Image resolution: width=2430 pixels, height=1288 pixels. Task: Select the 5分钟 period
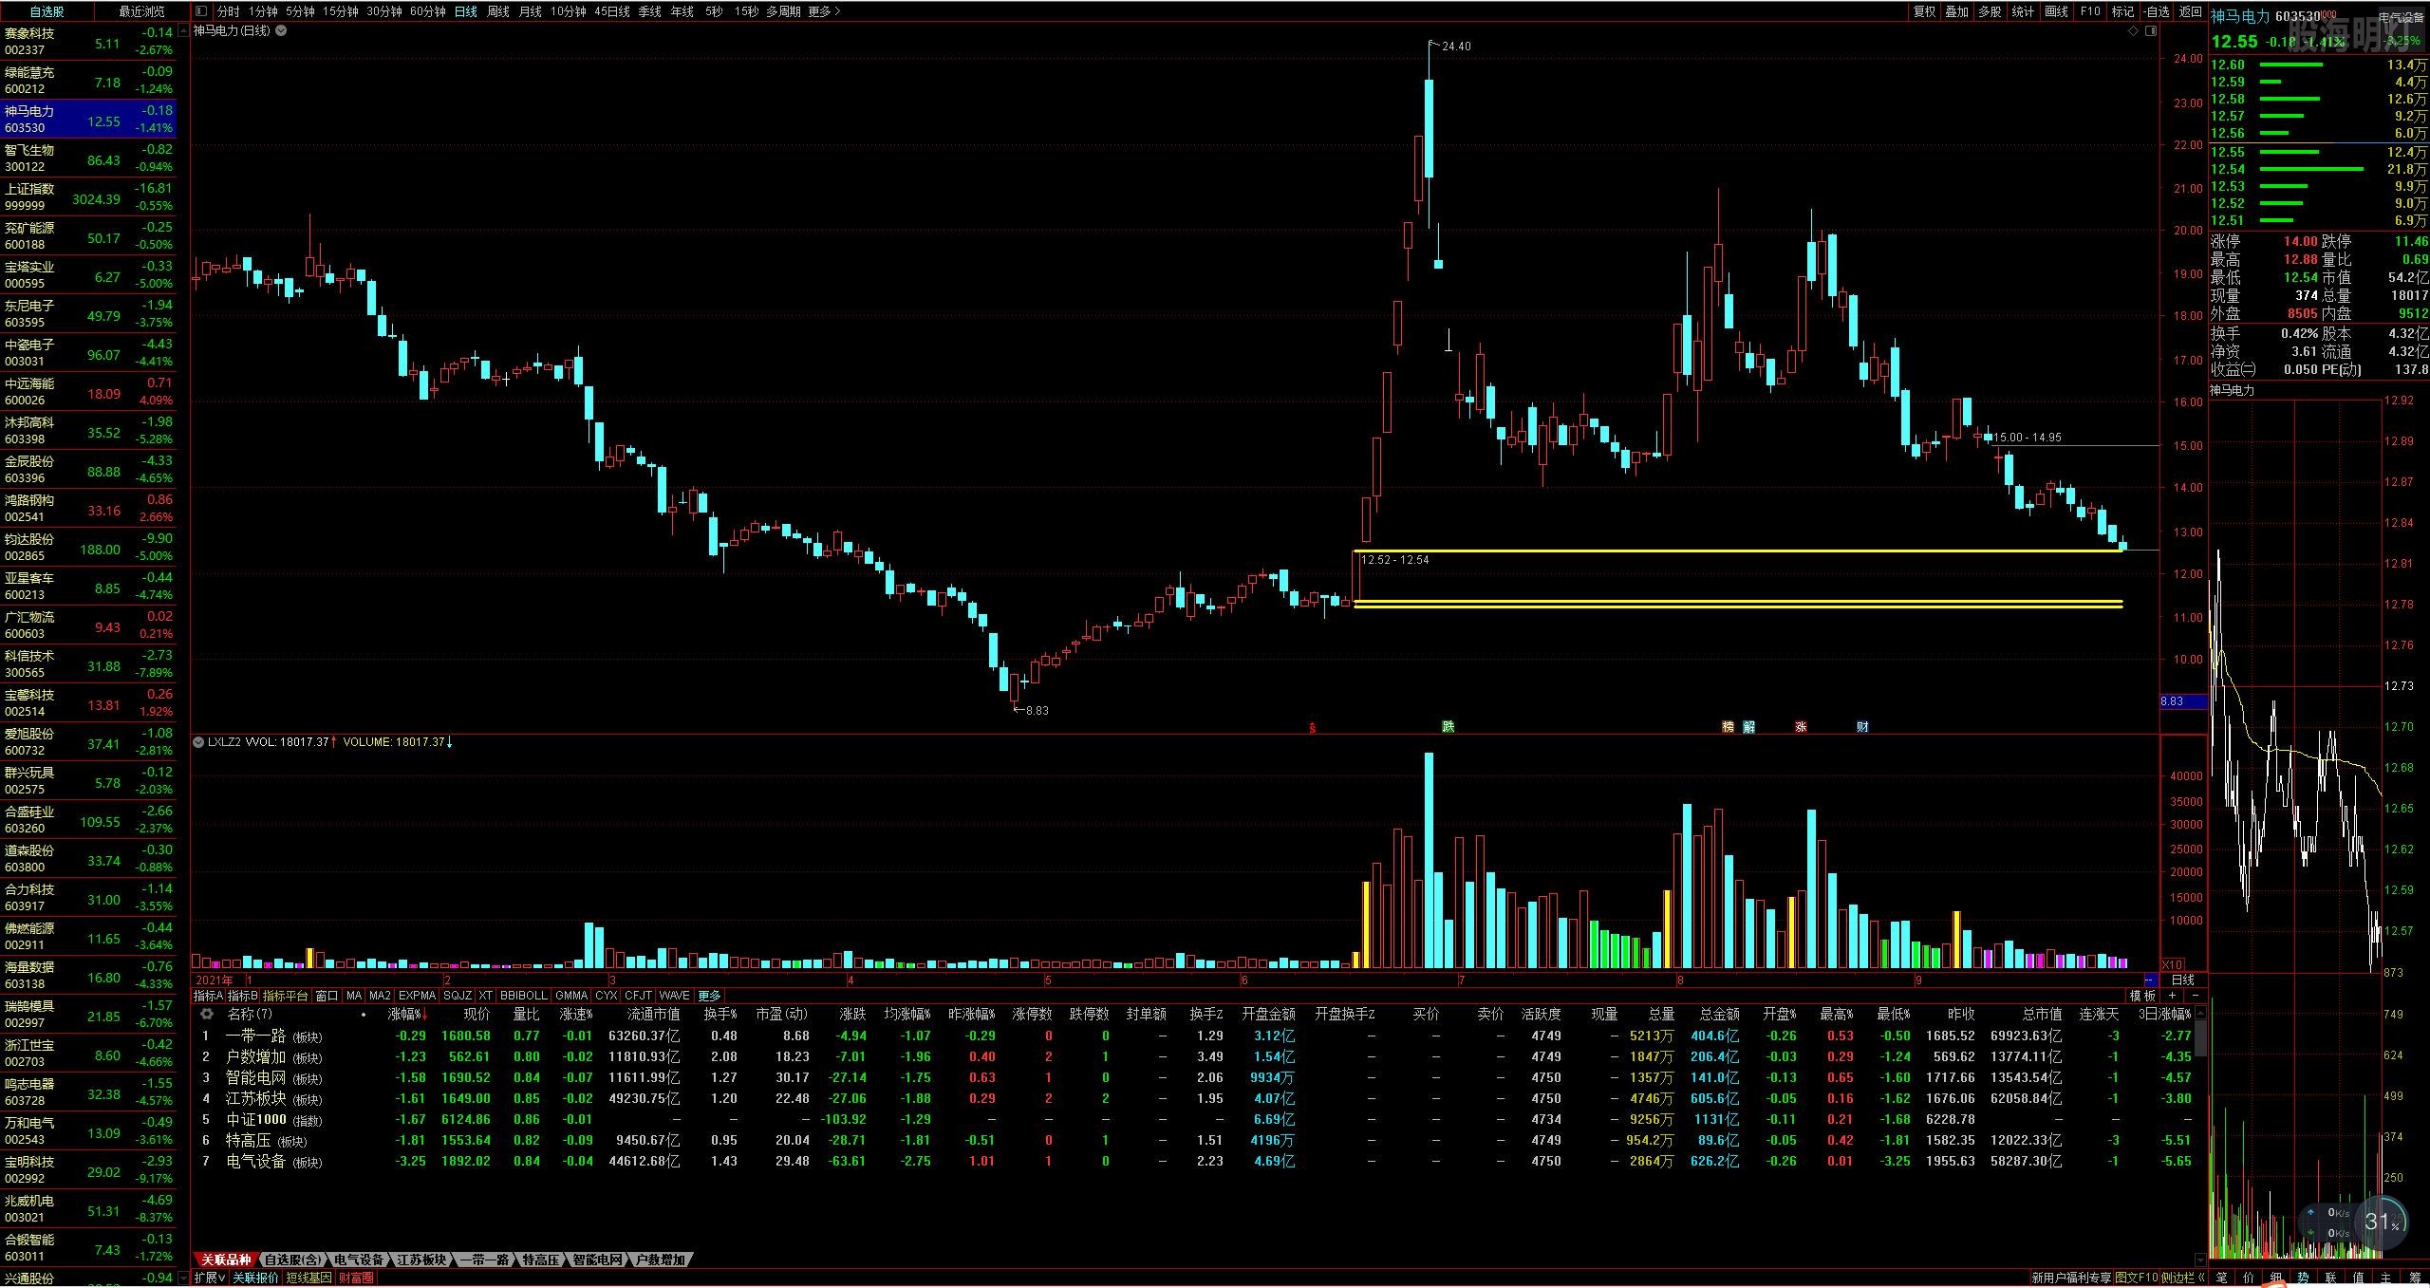[x=299, y=11]
